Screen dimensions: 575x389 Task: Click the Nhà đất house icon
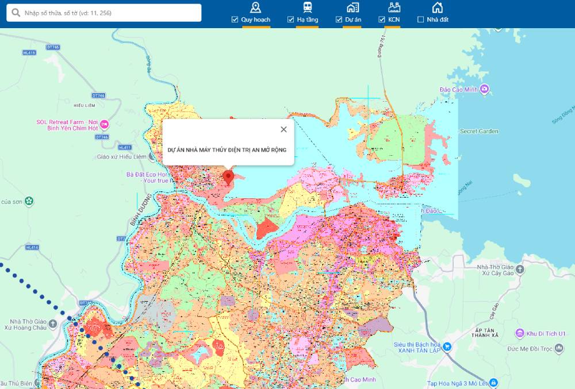(437, 7)
